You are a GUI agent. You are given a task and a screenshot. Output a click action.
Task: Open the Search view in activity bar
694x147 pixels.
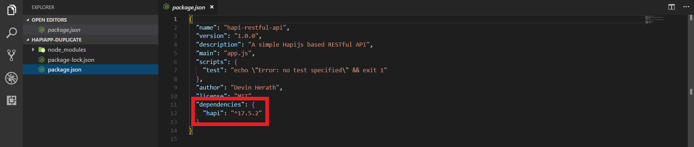coord(12,33)
